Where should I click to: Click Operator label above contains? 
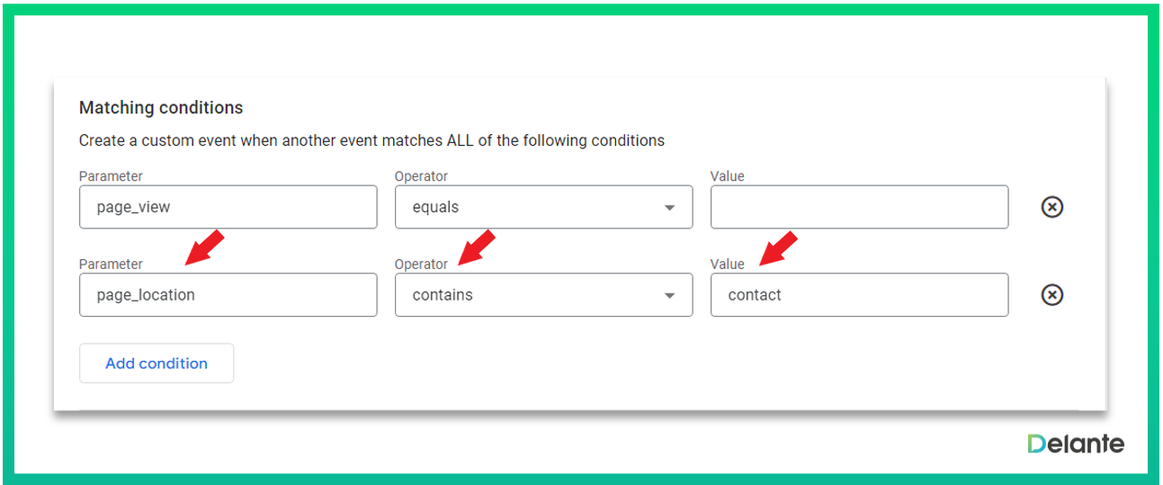click(x=421, y=265)
